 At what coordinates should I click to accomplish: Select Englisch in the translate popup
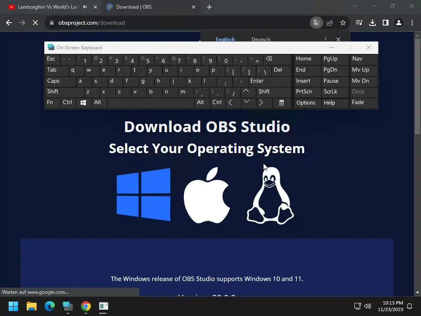click(x=225, y=39)
